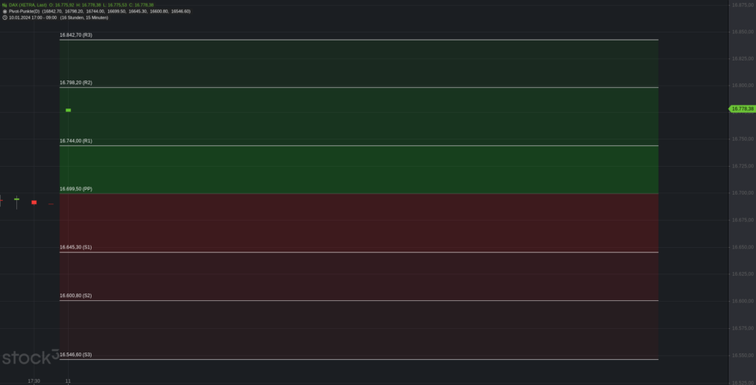Click the 10.01.2024 17:00 - 09:00 time range text

pos(32,18)
